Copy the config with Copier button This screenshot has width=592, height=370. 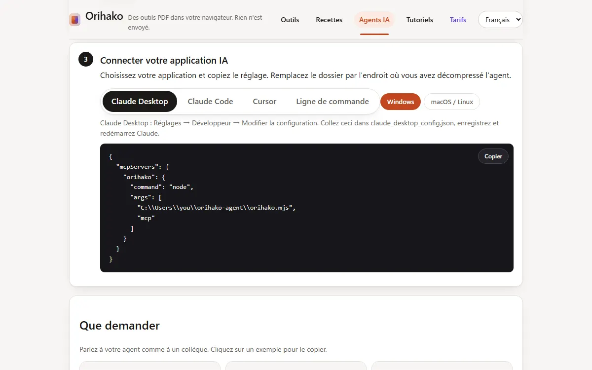click(x=493, y=156)
